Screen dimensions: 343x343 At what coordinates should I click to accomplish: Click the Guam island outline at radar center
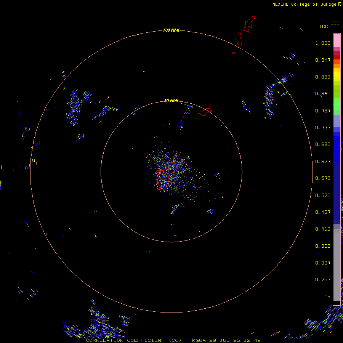[169, 172]
